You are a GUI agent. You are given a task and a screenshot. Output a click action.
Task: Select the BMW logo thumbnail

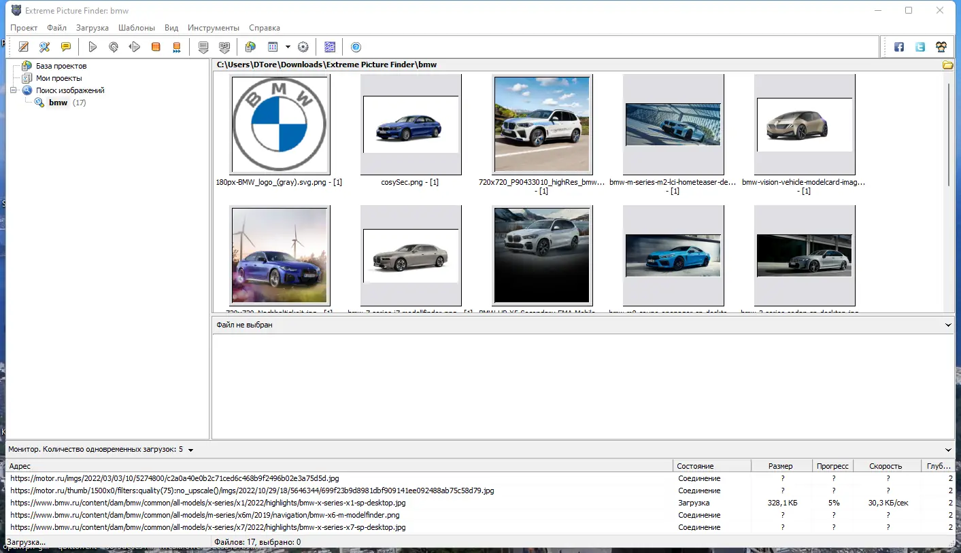click(280, 124)
